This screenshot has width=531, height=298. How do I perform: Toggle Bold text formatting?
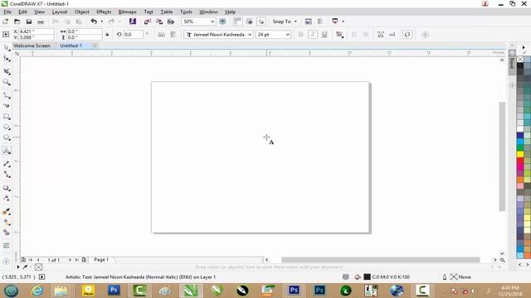pos(300,35)
